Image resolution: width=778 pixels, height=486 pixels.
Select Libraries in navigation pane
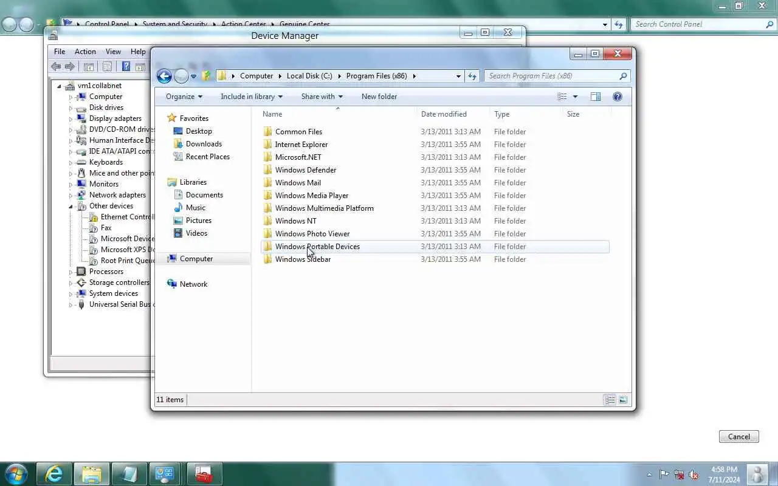(x=193, y=182)
